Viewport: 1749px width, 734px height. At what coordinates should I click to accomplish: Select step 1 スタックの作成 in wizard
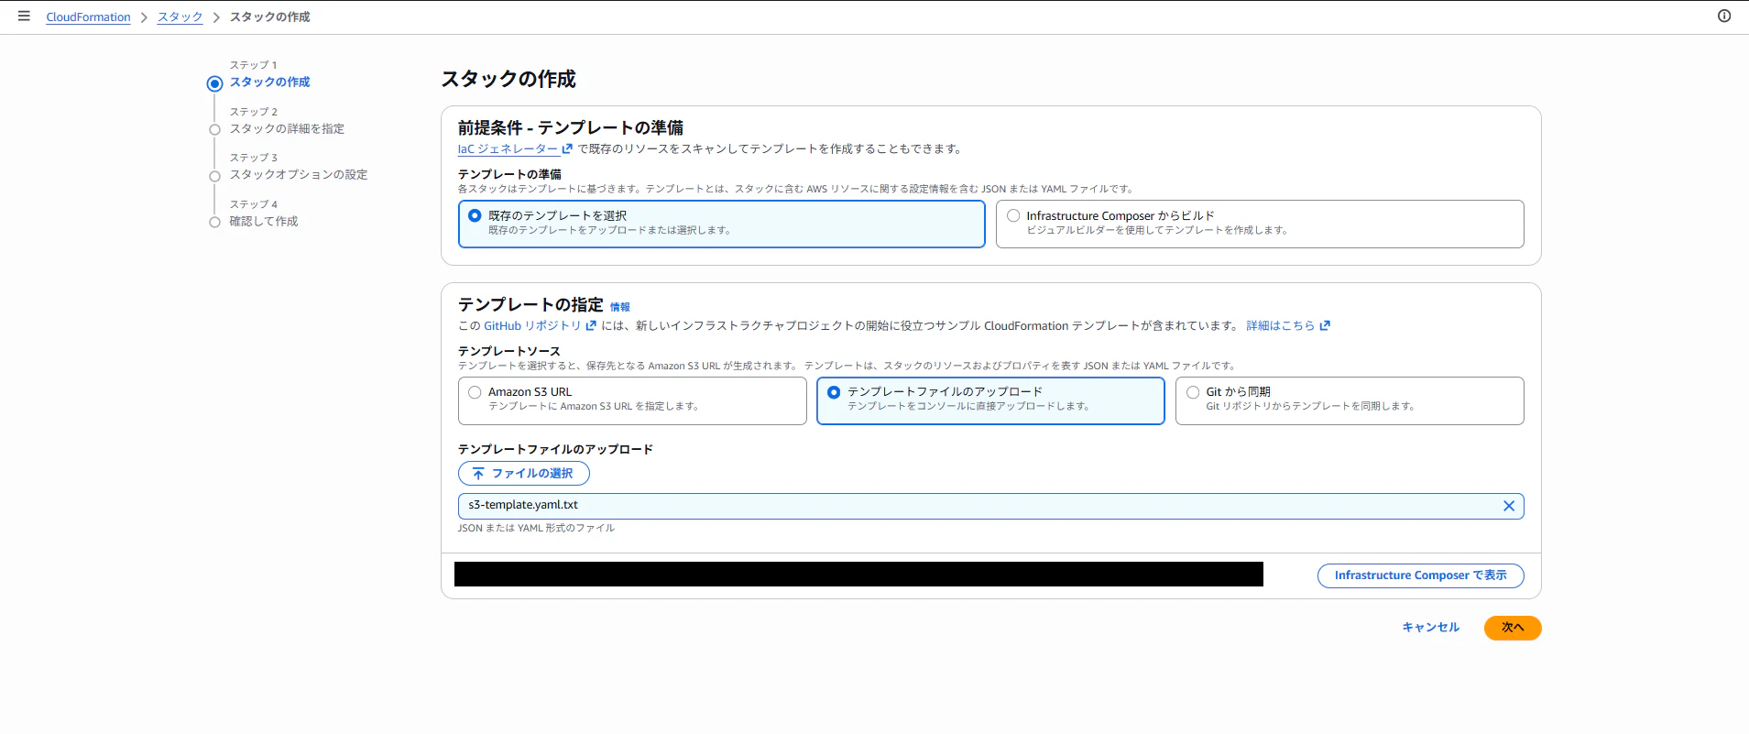click(269, 82)
